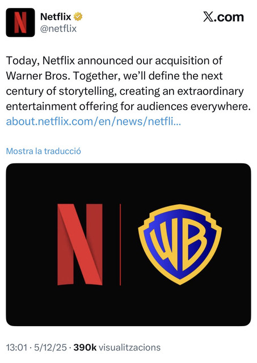This screenshot has height=363, width=257.
Task: Click the words Warner Bros. in the tweet
Action: [x=38, y=76]
